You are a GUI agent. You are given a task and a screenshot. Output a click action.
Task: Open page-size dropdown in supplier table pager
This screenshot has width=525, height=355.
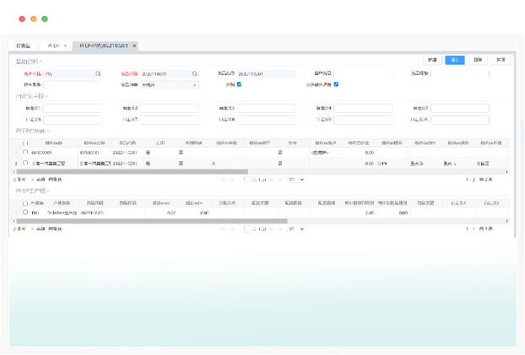296,180
